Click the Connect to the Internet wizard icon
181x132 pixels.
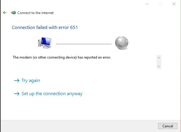13,13
